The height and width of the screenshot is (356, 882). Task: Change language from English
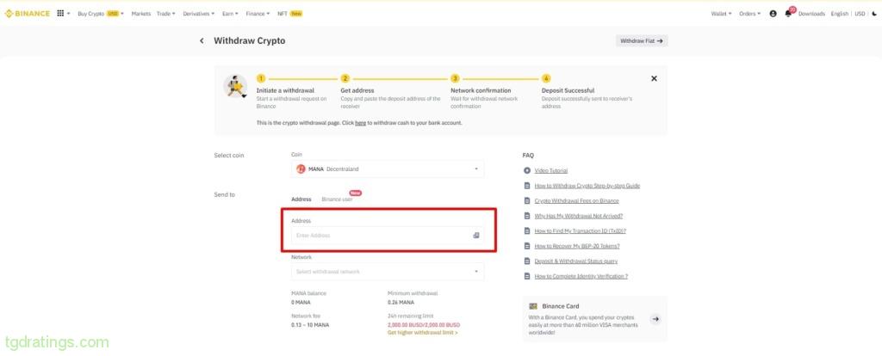tap(839, 14)
